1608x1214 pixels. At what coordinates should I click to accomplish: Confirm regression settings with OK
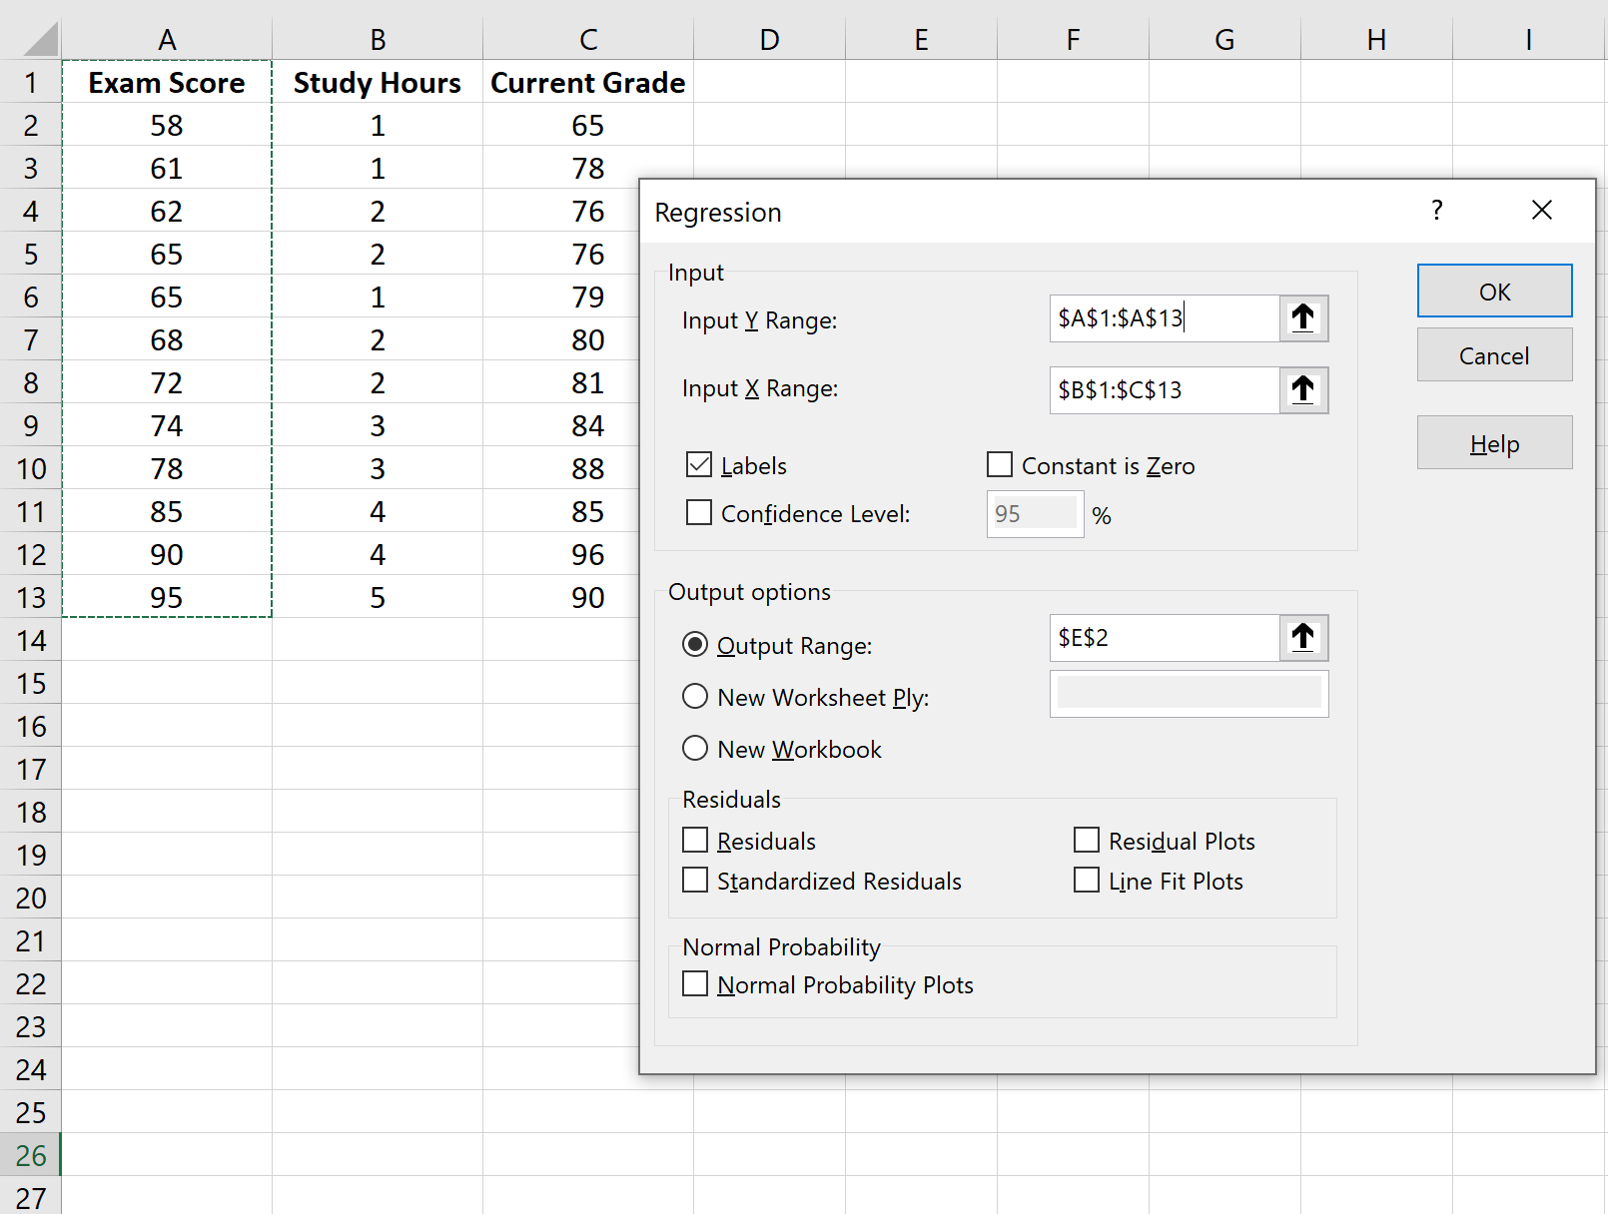[x=1494, y=291]
